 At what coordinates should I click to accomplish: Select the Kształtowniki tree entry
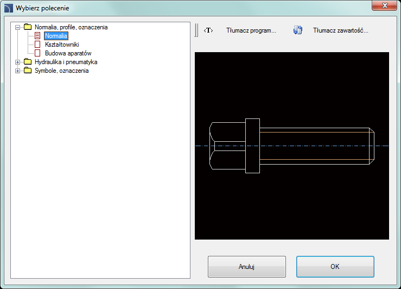[x=62, y=45]
